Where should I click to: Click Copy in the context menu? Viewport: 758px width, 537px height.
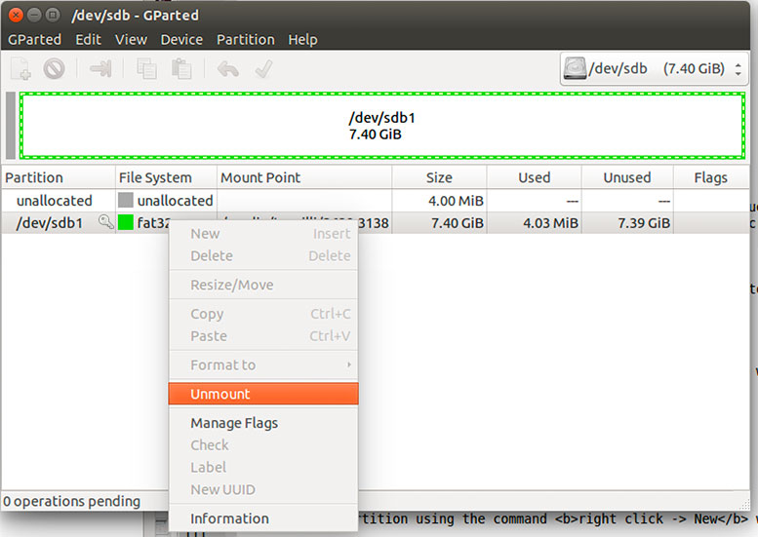[x=263, y=314]
